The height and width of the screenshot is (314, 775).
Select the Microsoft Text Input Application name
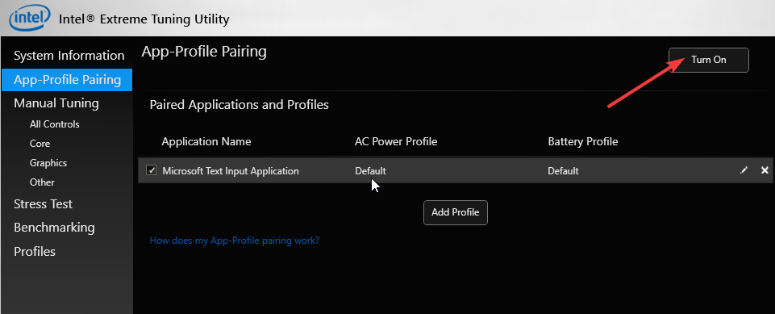pyautogui.click(x=231, y=171)
